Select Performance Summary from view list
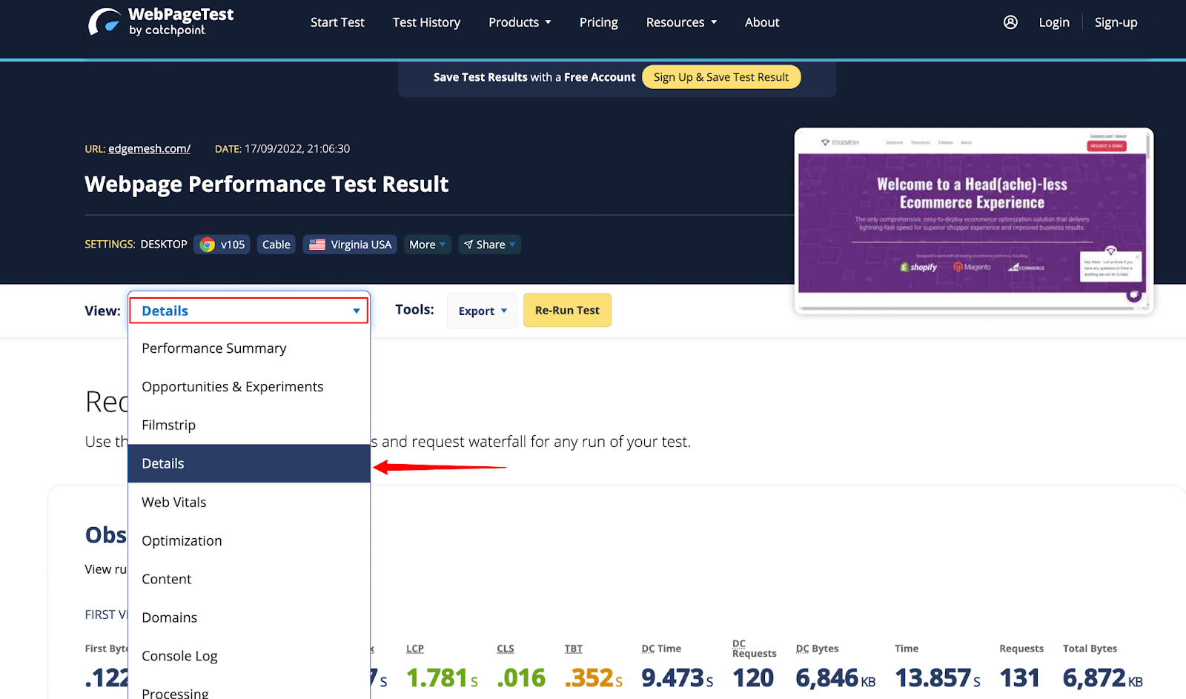The width and height of the screenshot is (1186, 699). [x=249, y=348]
